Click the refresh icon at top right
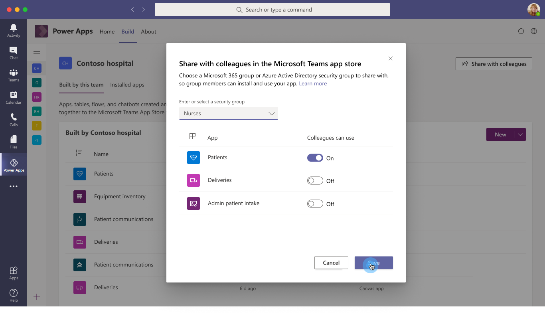Image resolution: width=545 pixels, height=316 pixels. tap(521, 31)
